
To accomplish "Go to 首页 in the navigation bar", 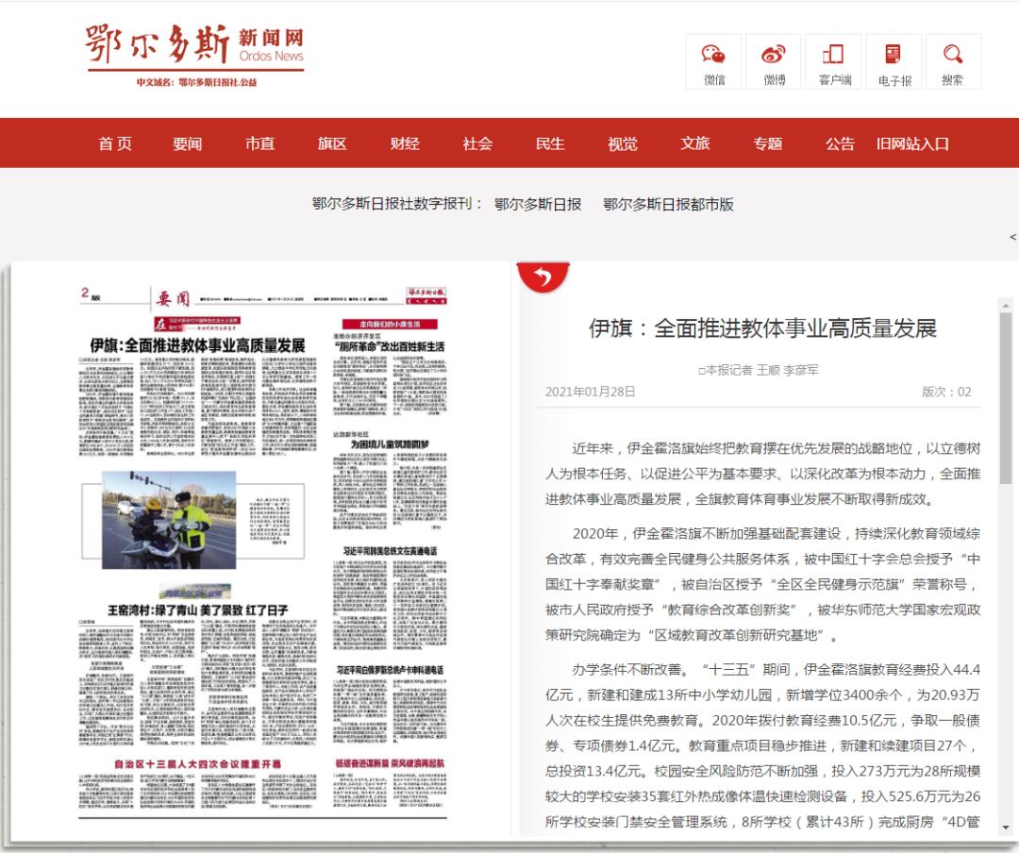I will [115, 143].
